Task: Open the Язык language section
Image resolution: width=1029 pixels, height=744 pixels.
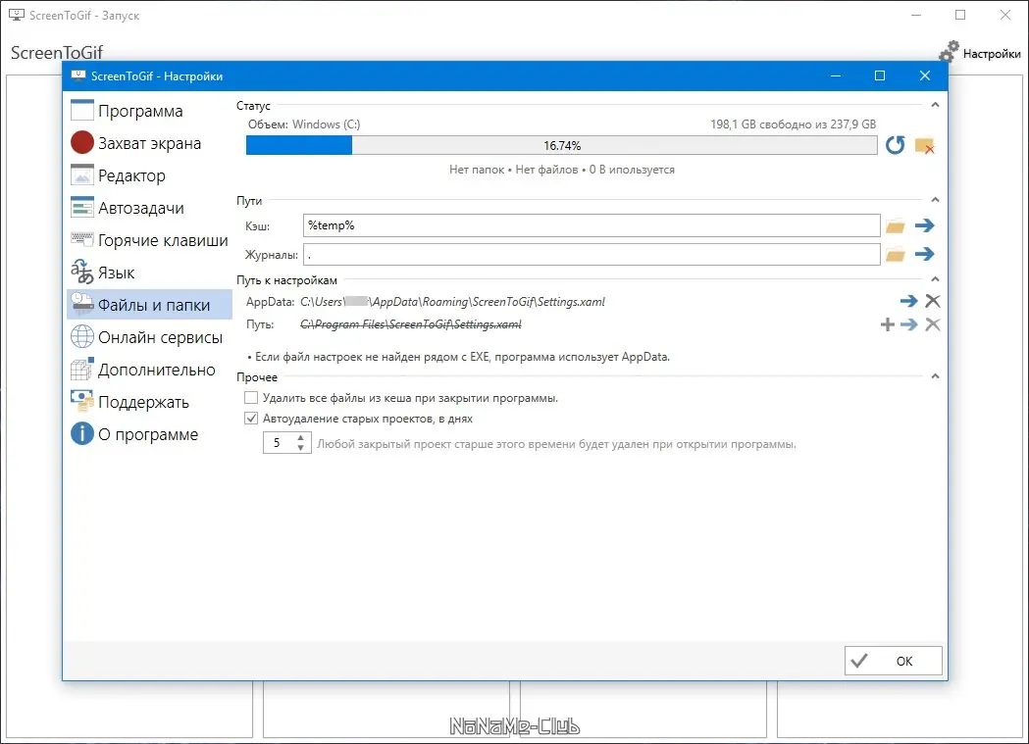Action: click(149, 273)
